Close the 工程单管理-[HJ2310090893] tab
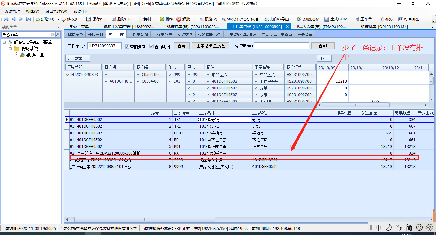 coord(288,27)
